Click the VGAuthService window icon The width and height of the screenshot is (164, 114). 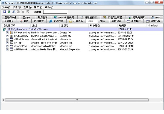point(11,40)
